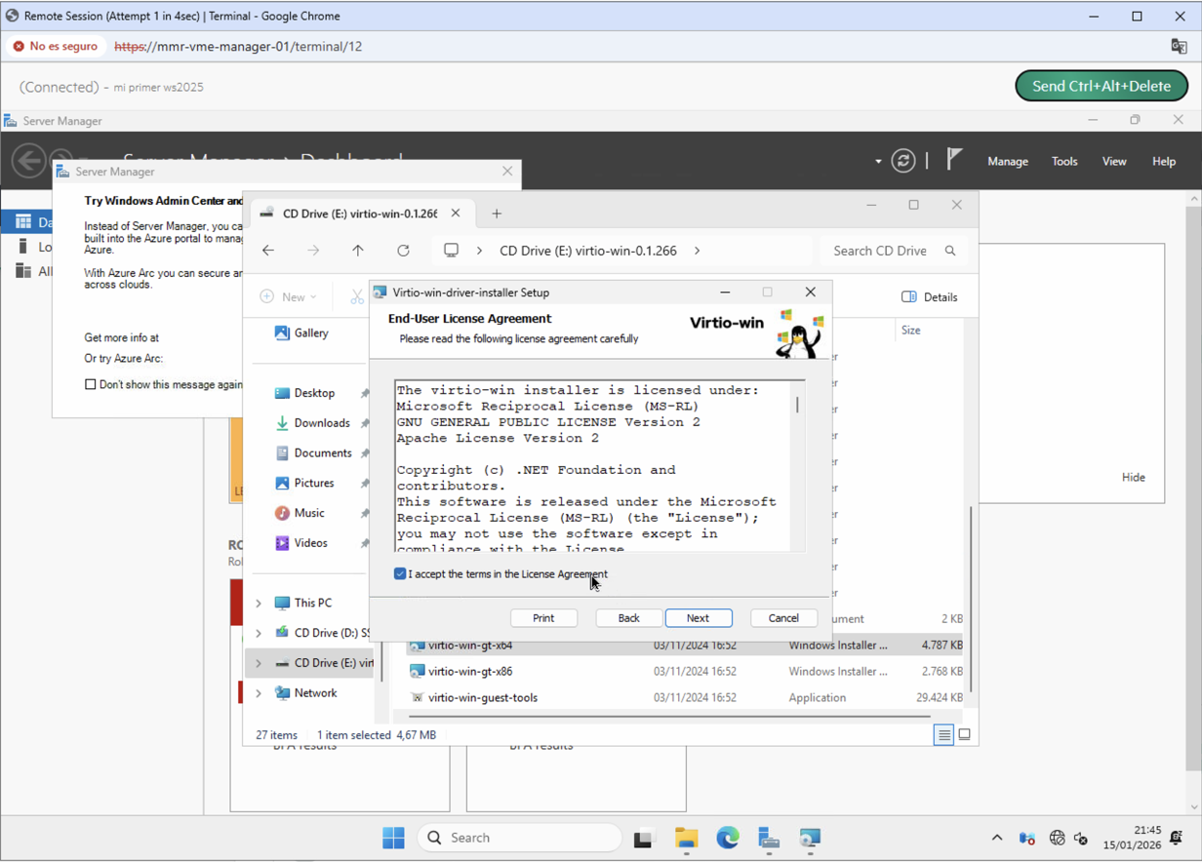Click inside the Search CD Drive field
This screenshot has height=862, width=1202.
pos(881,251)
